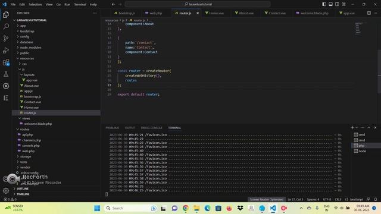Open the File menu
The width and height of the screenshot is (381, 214).
click(x=13, y=4)
